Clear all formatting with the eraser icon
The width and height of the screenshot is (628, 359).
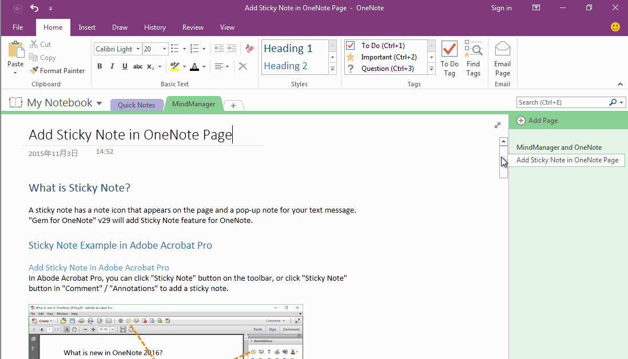click(x=249, y=48)
